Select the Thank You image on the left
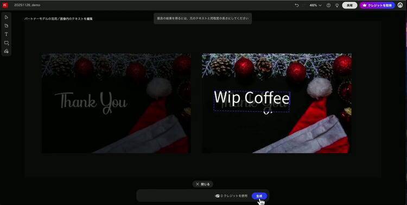407x205 pixels. (x=116, y=103)
